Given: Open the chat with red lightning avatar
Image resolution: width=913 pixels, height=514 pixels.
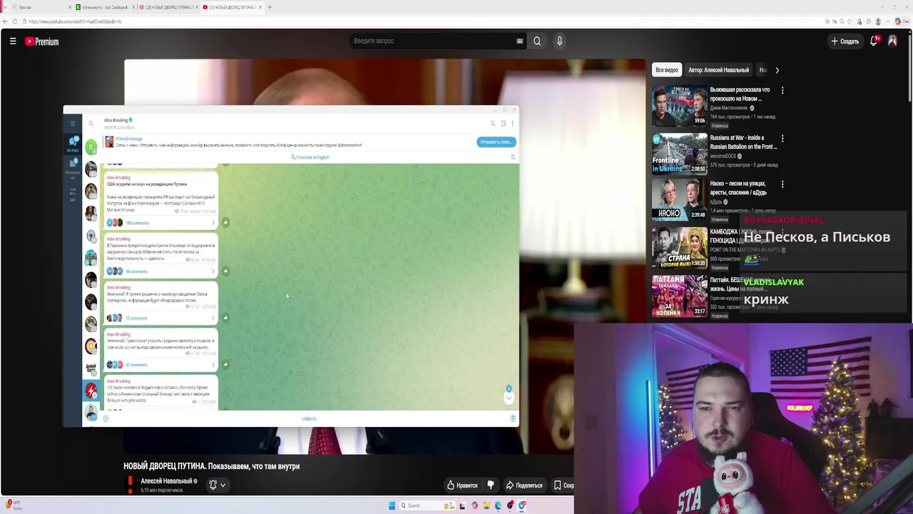Looking at the screenshot, I should click(91, 390).
